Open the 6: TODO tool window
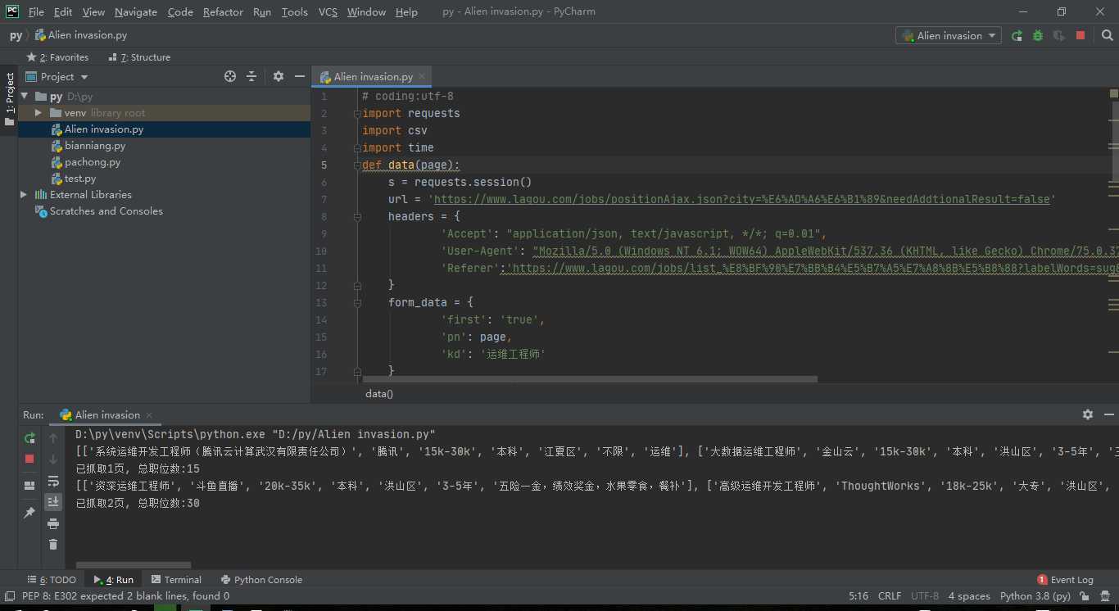1119x611 pixels. point(52,580)
